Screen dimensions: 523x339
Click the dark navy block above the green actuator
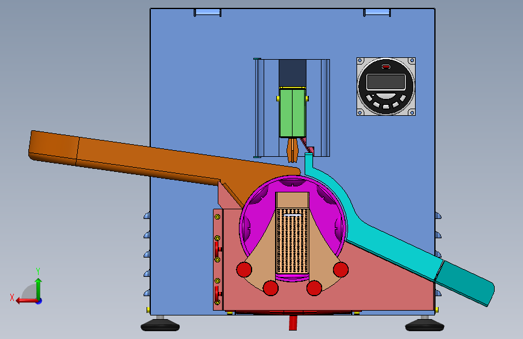coord(293,73)
